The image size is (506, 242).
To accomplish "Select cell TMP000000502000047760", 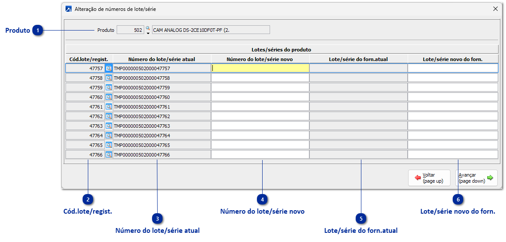I will (x=162, y=97).
